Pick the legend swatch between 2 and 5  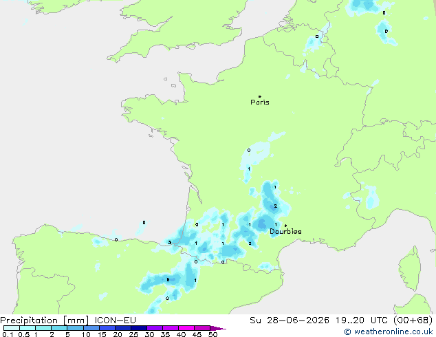[59, 328]
